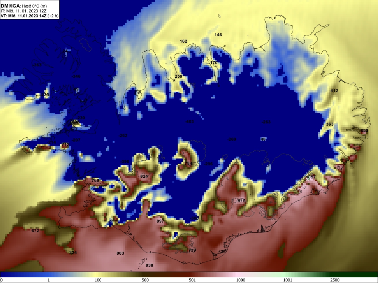Click the 'VT: Mið. 11.01.2023 14Z (+2 h)' line
This screenshot has height=283, width=378.
click(29, 16)
